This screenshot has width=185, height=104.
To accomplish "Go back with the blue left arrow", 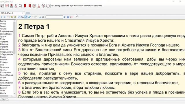I will (2, 17).
